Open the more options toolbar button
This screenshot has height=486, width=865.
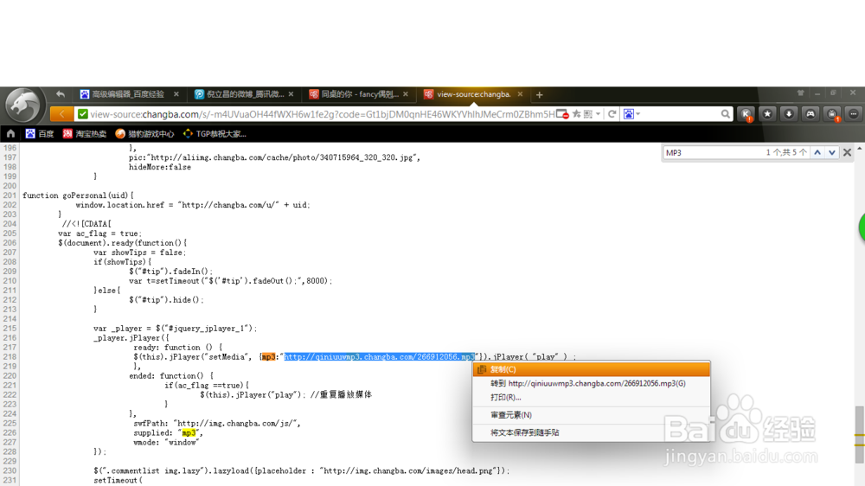point(854,114)
